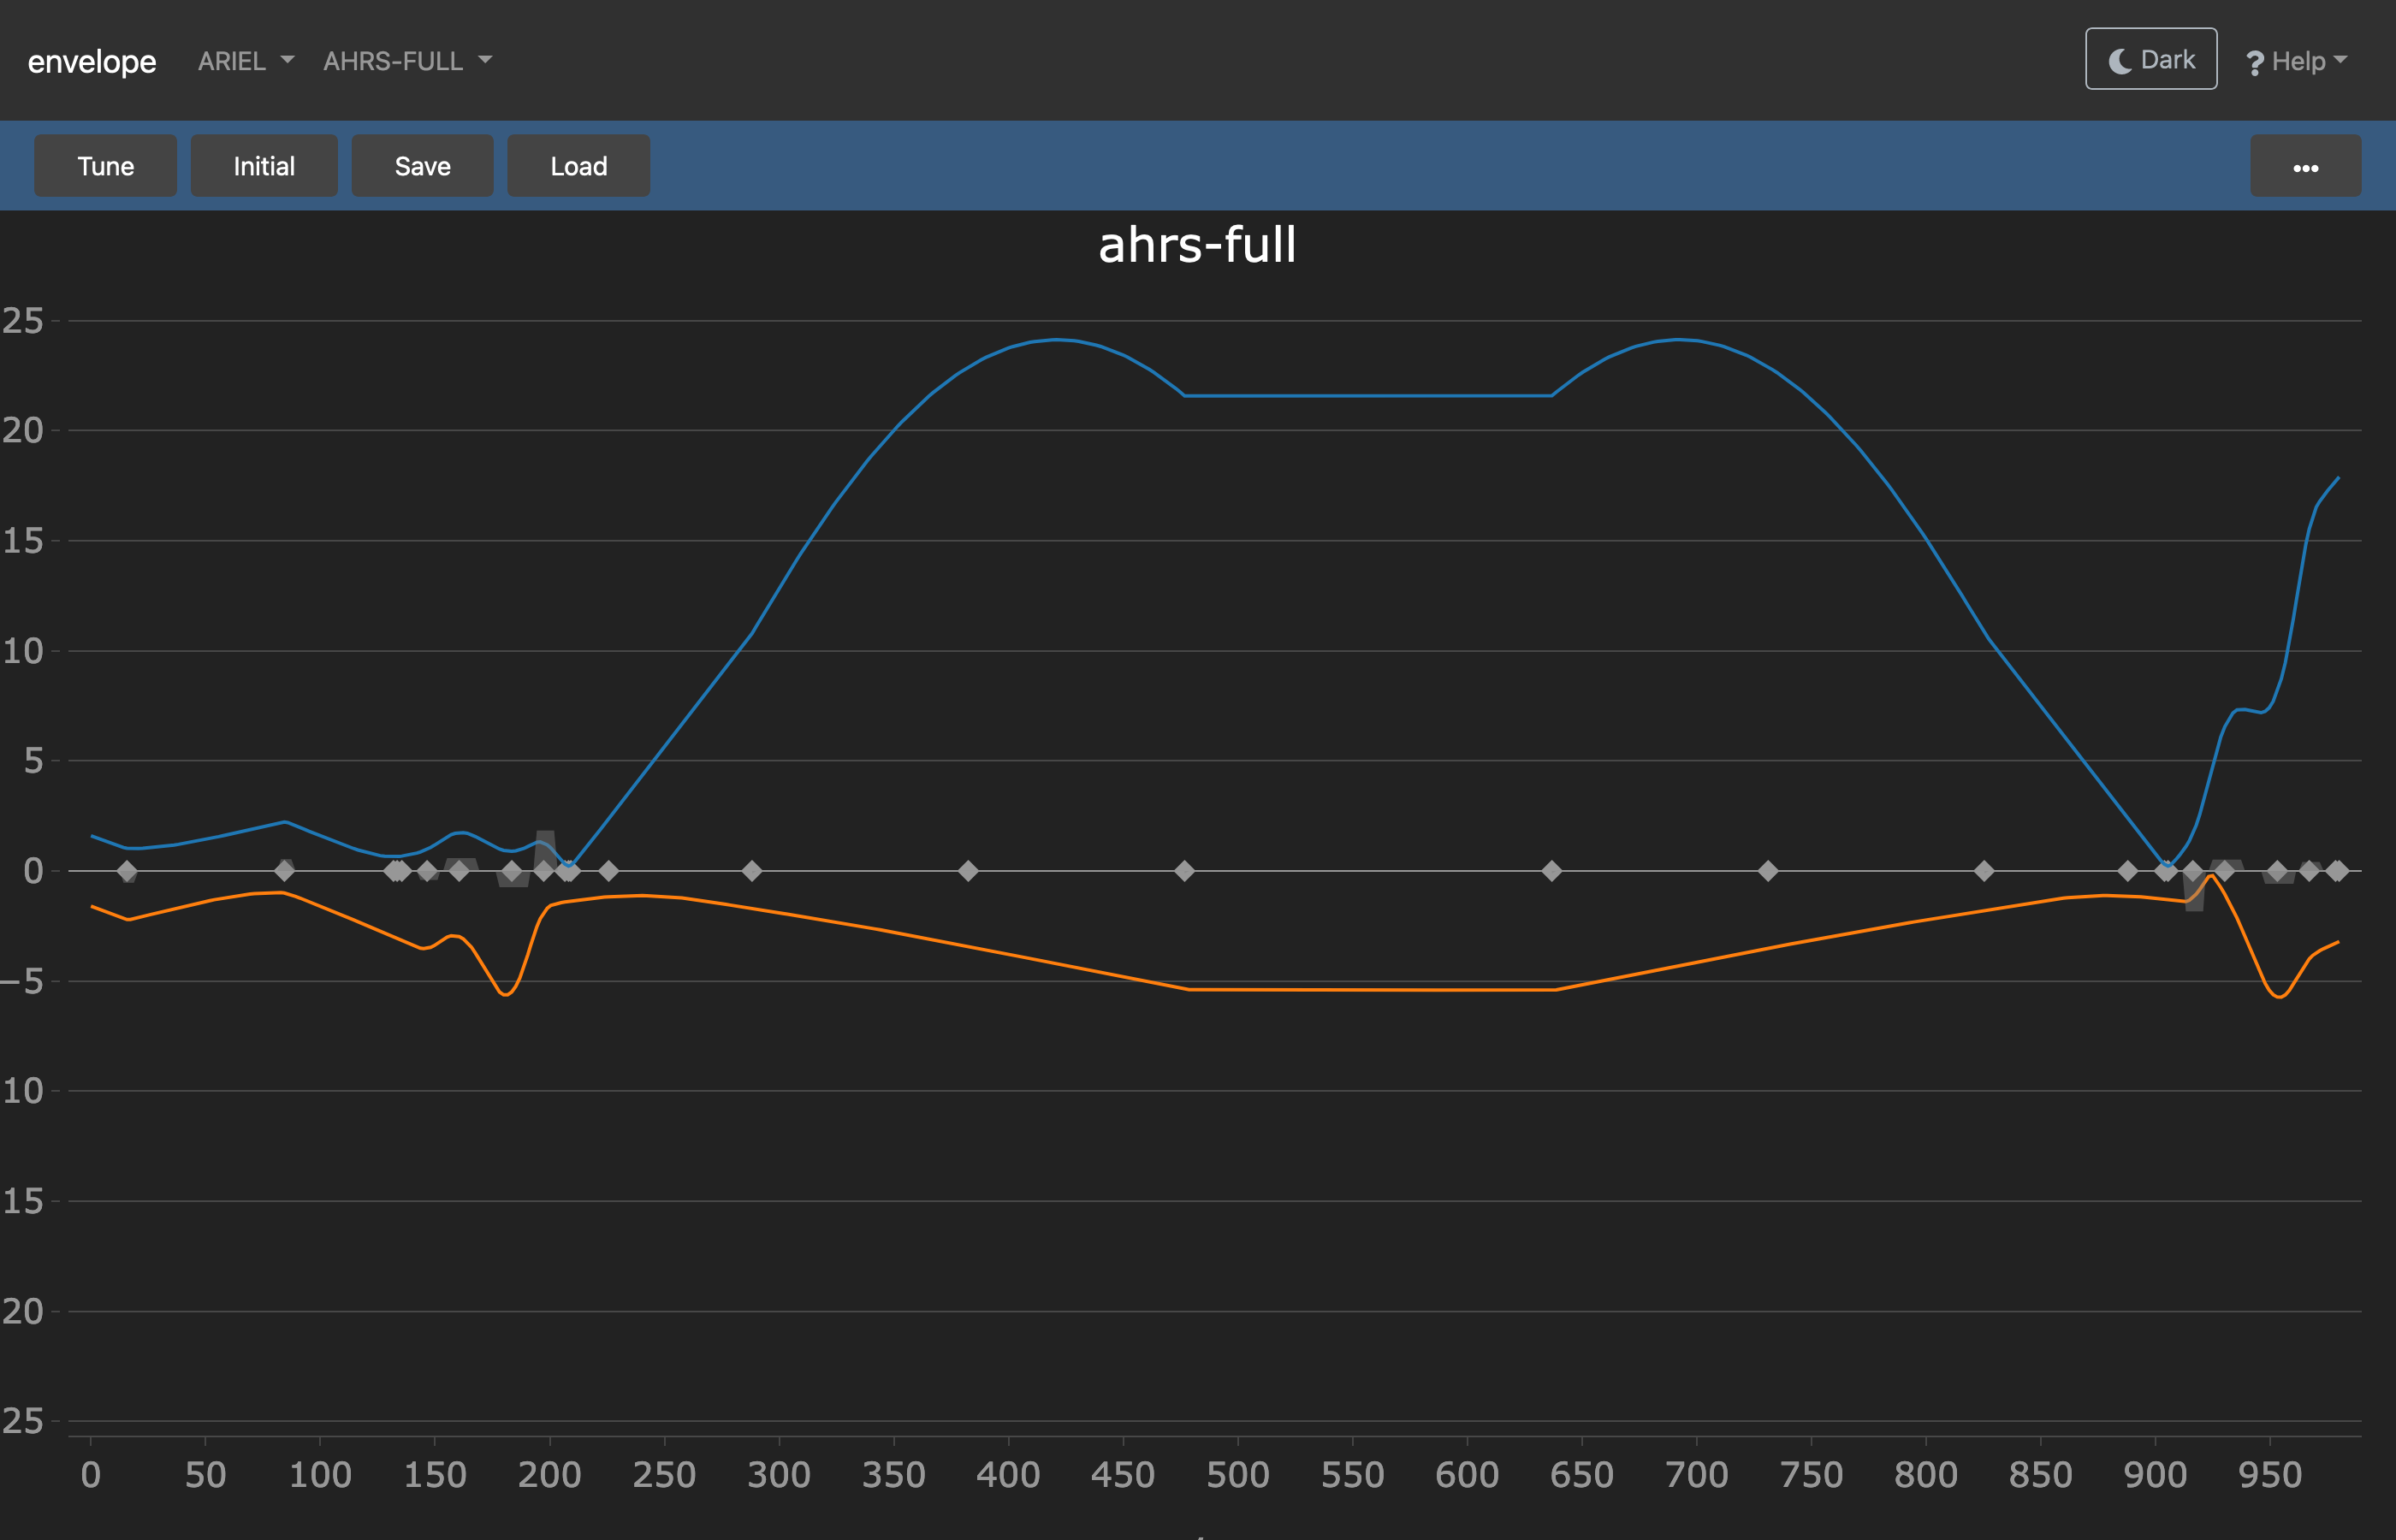Click the envelope brand title
Screen dimensions: 2396x1540
(x=92, y=61)
